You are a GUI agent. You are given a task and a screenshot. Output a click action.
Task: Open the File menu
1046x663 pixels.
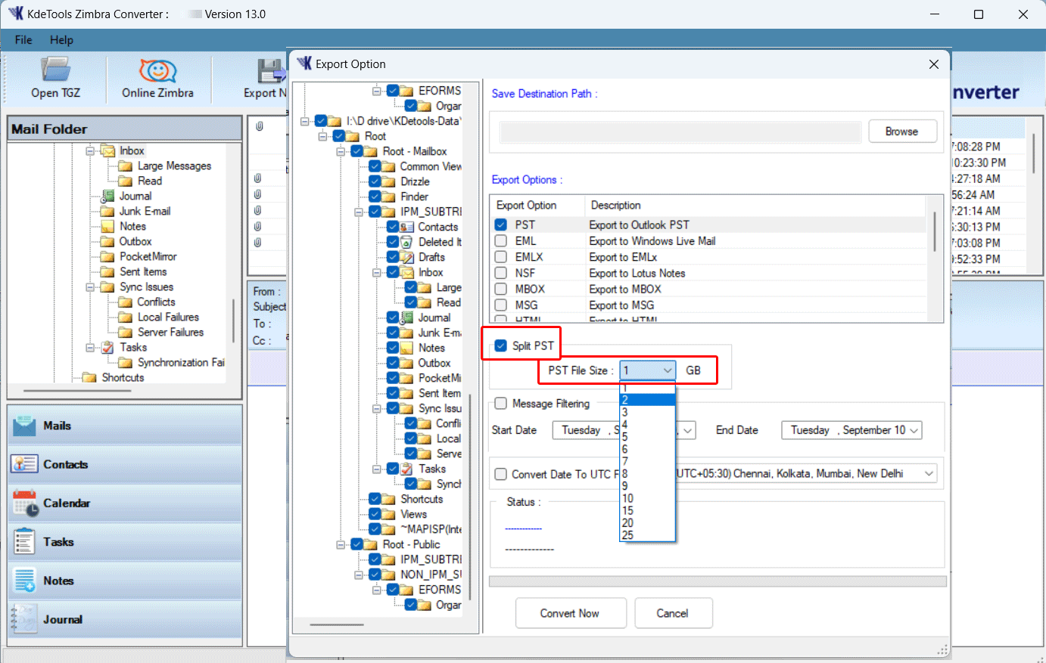pos(23,39)
